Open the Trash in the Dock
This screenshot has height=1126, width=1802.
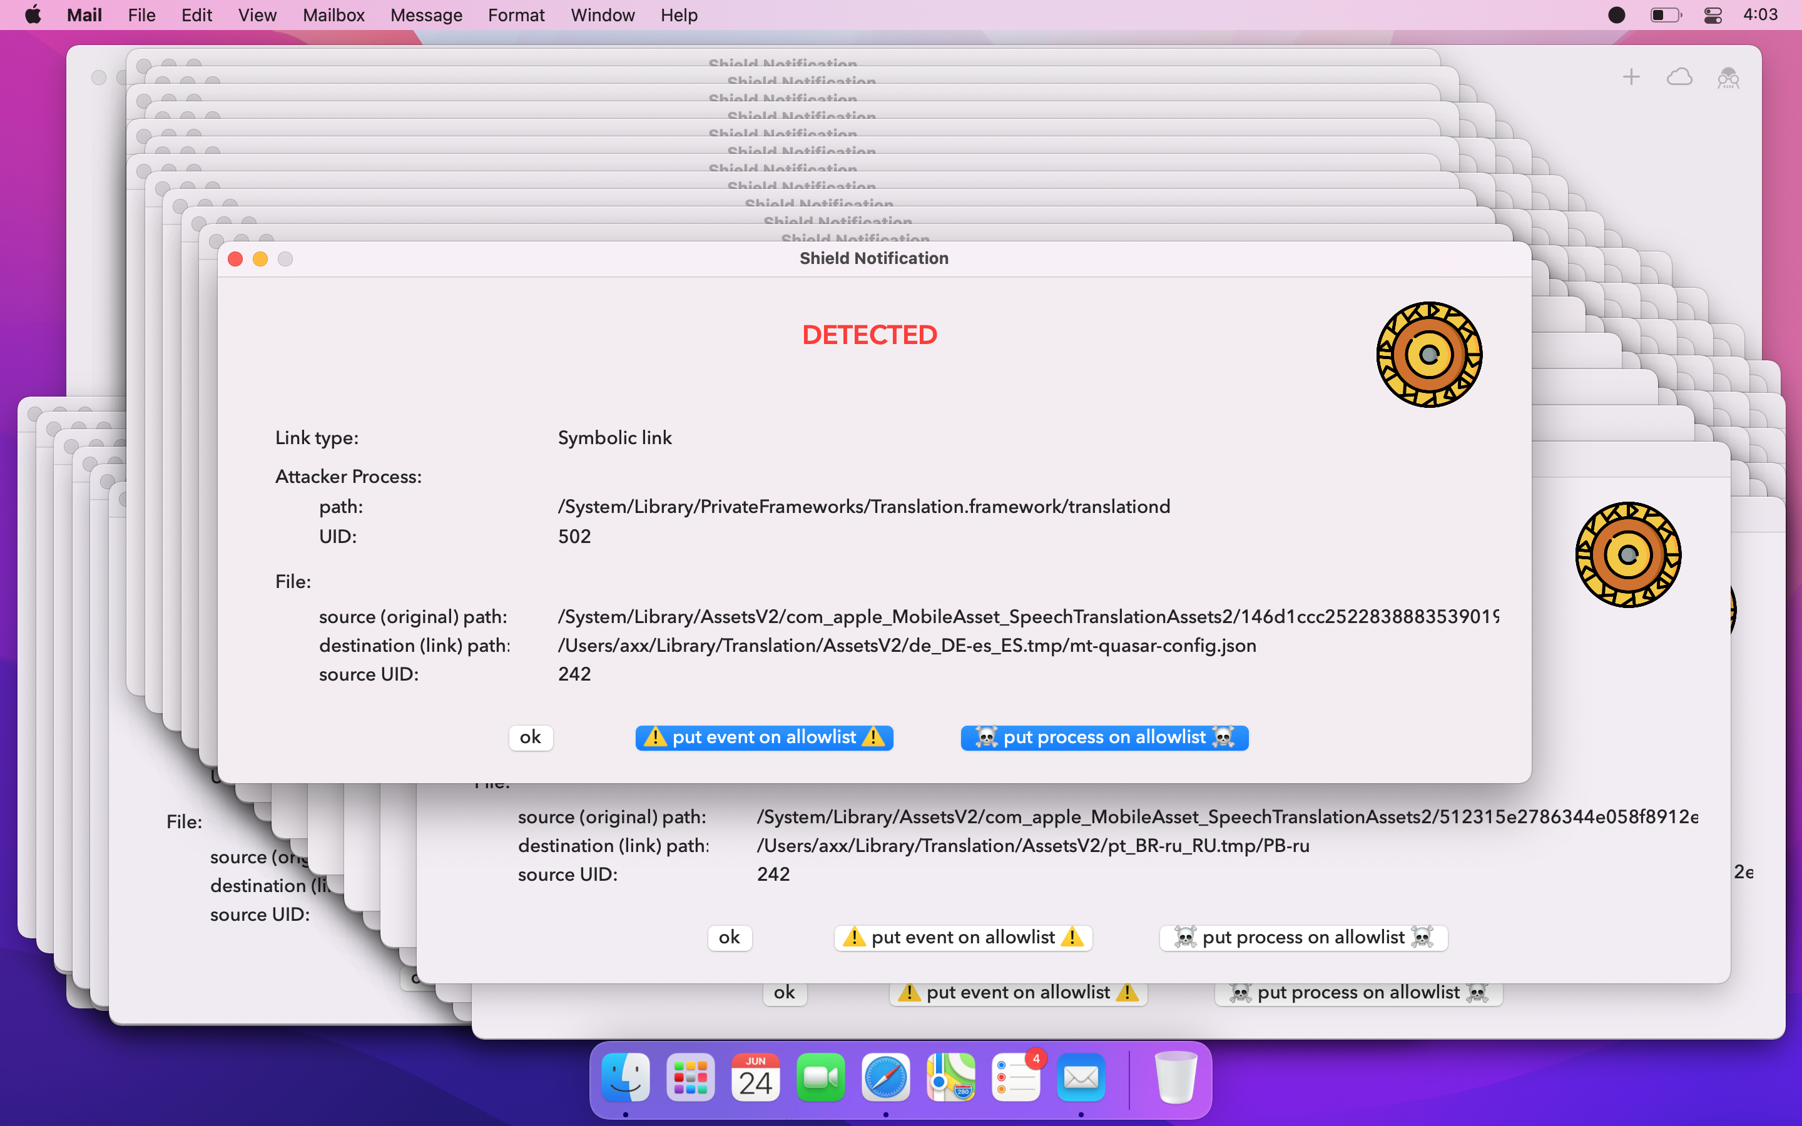coord(1176,1078)
